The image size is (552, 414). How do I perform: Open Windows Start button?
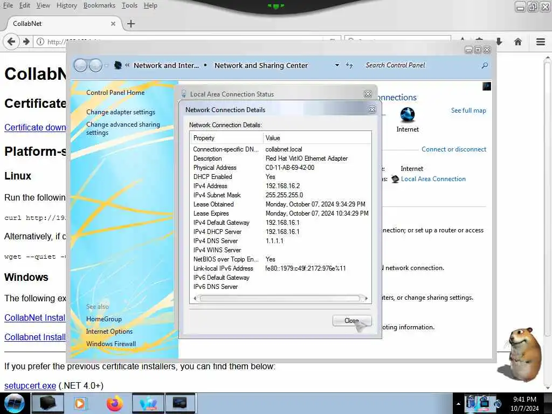pos(13,403)
